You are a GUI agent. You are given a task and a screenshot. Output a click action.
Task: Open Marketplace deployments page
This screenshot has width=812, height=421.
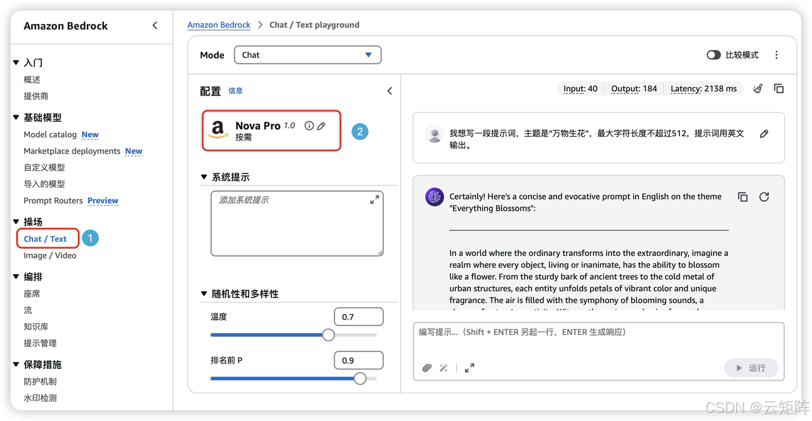click(72, 151)
